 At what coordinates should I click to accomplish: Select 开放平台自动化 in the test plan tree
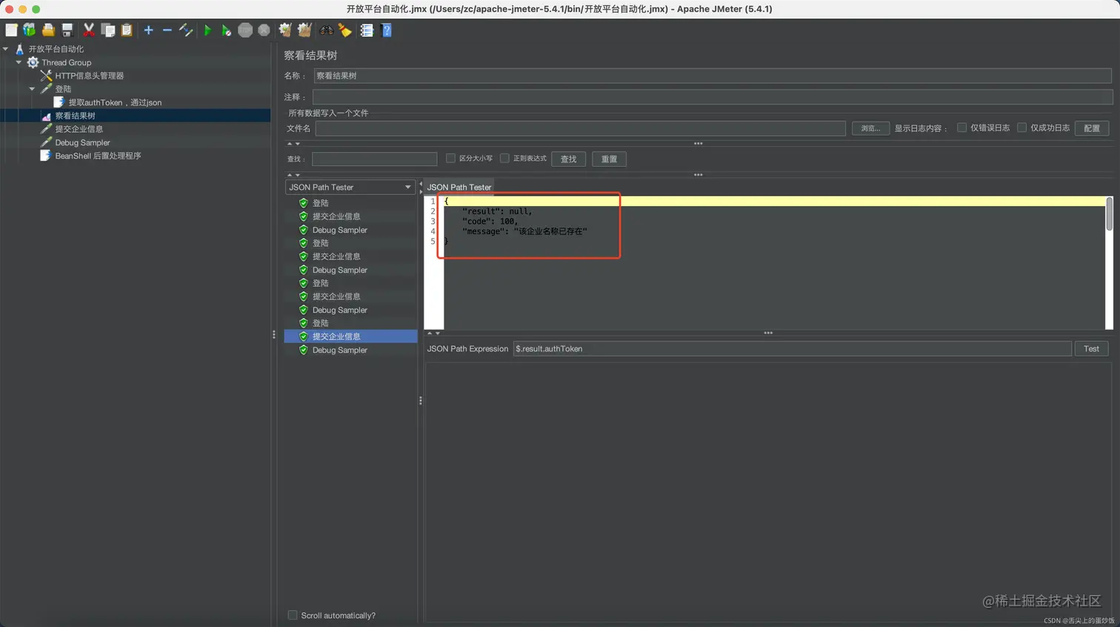point(56,49)
